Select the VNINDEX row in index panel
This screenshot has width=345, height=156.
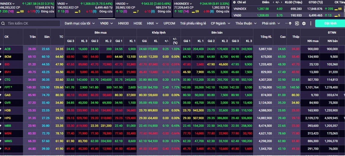240,9
